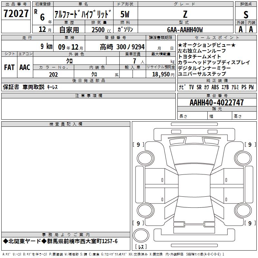Click the overall evaluation score S
Screen dimensions: 258x258
246,14
